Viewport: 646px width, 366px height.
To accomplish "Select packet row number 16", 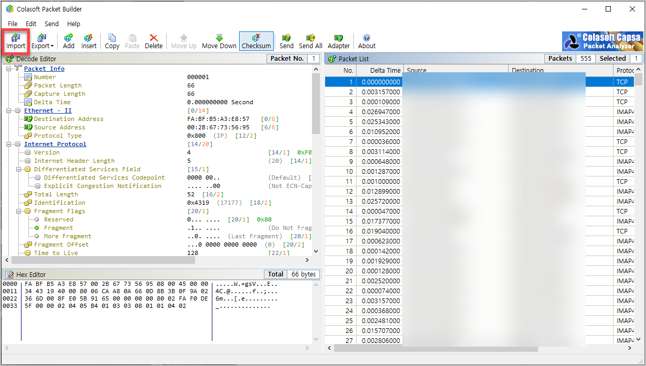I will click(x=479, y=231).
